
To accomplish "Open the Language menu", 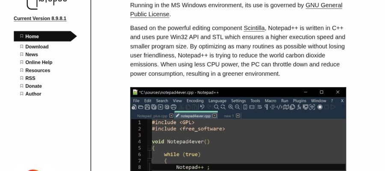I will [217, 101].
